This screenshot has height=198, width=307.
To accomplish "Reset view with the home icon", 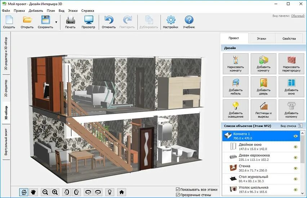I will pos(121,192).
